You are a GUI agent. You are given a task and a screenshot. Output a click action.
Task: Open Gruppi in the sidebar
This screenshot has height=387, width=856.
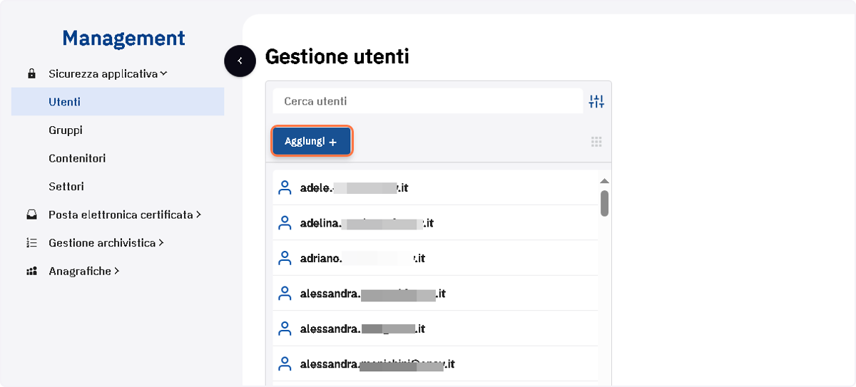(66, 130)
